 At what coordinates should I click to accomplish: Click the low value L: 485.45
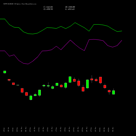[70, 9]
